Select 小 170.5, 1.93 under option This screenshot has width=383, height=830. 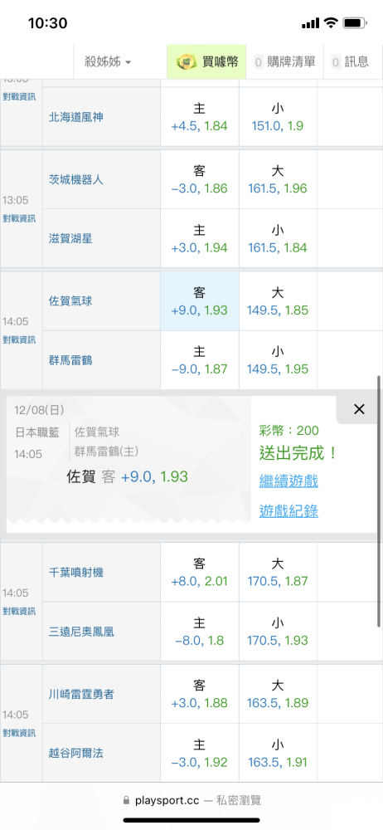(278, 632)
